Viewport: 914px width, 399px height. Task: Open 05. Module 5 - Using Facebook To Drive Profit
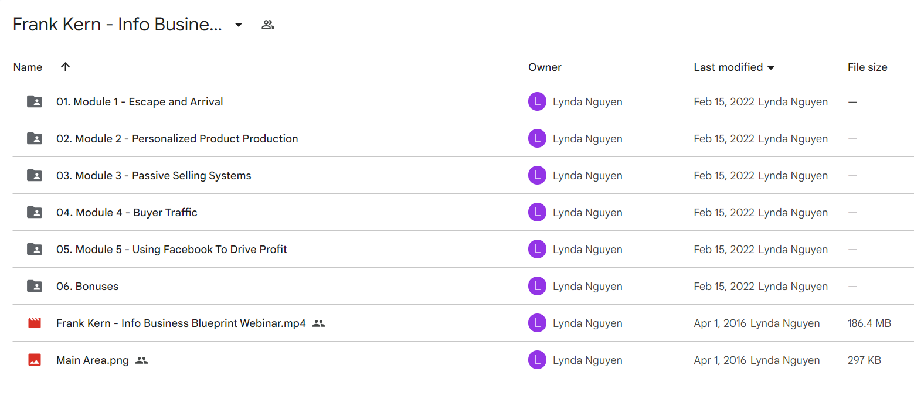(x=172, y=250)
